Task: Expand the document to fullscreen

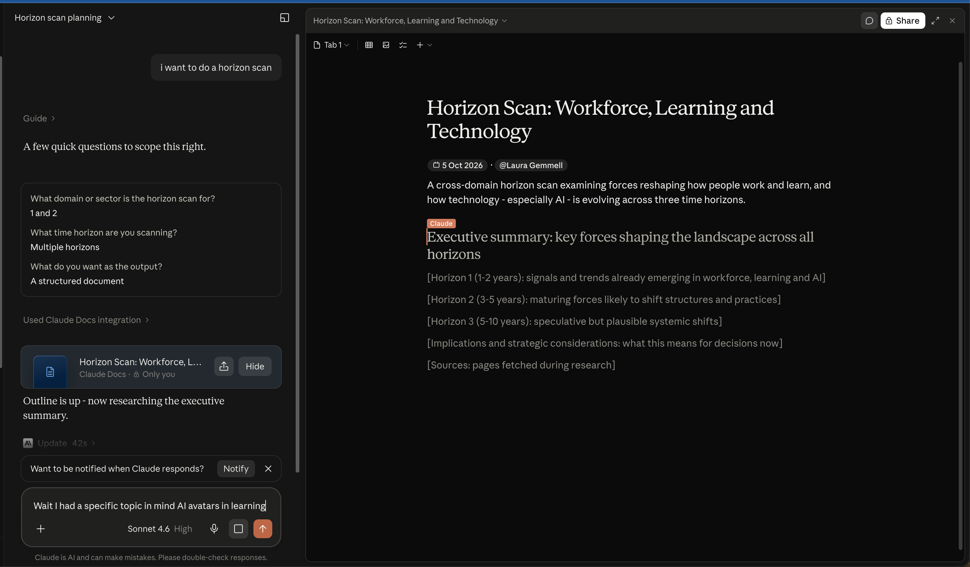Action: click(935, 21)
